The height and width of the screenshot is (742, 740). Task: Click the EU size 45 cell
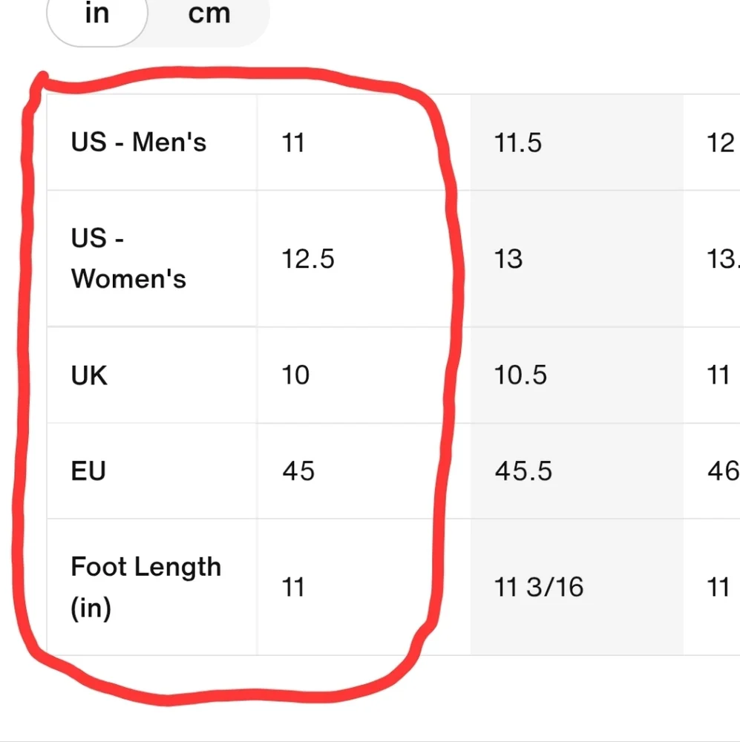coord(364,471)
